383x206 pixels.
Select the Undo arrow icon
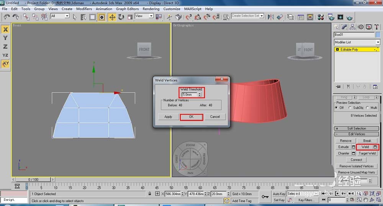[x=7, y=17]
